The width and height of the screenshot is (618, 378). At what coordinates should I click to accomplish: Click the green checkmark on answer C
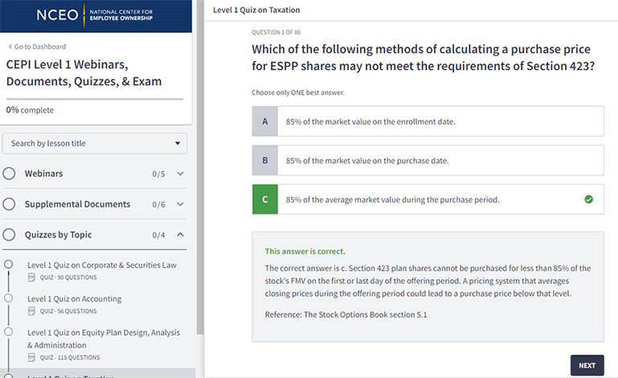tap(588, 199)
